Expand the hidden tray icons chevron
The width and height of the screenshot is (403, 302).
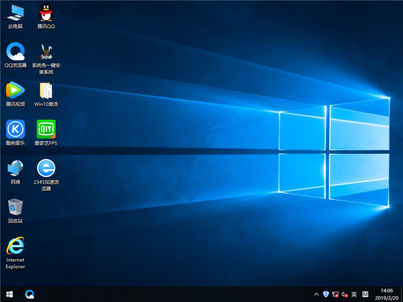point(316,294)
